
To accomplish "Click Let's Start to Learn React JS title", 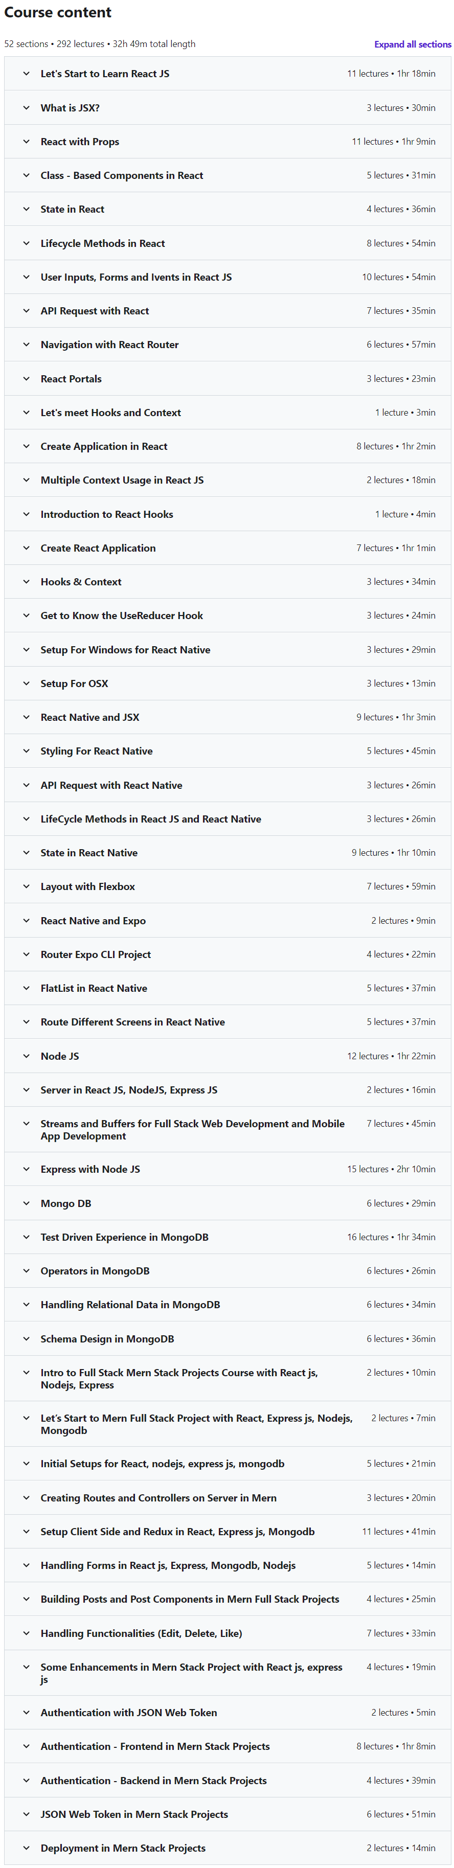I will (105, 74).
